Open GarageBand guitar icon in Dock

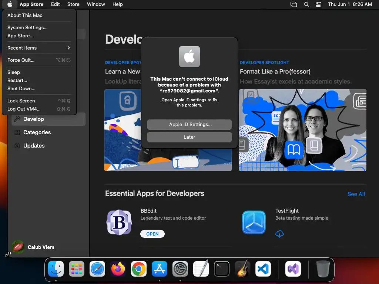[x=242, y=269]
